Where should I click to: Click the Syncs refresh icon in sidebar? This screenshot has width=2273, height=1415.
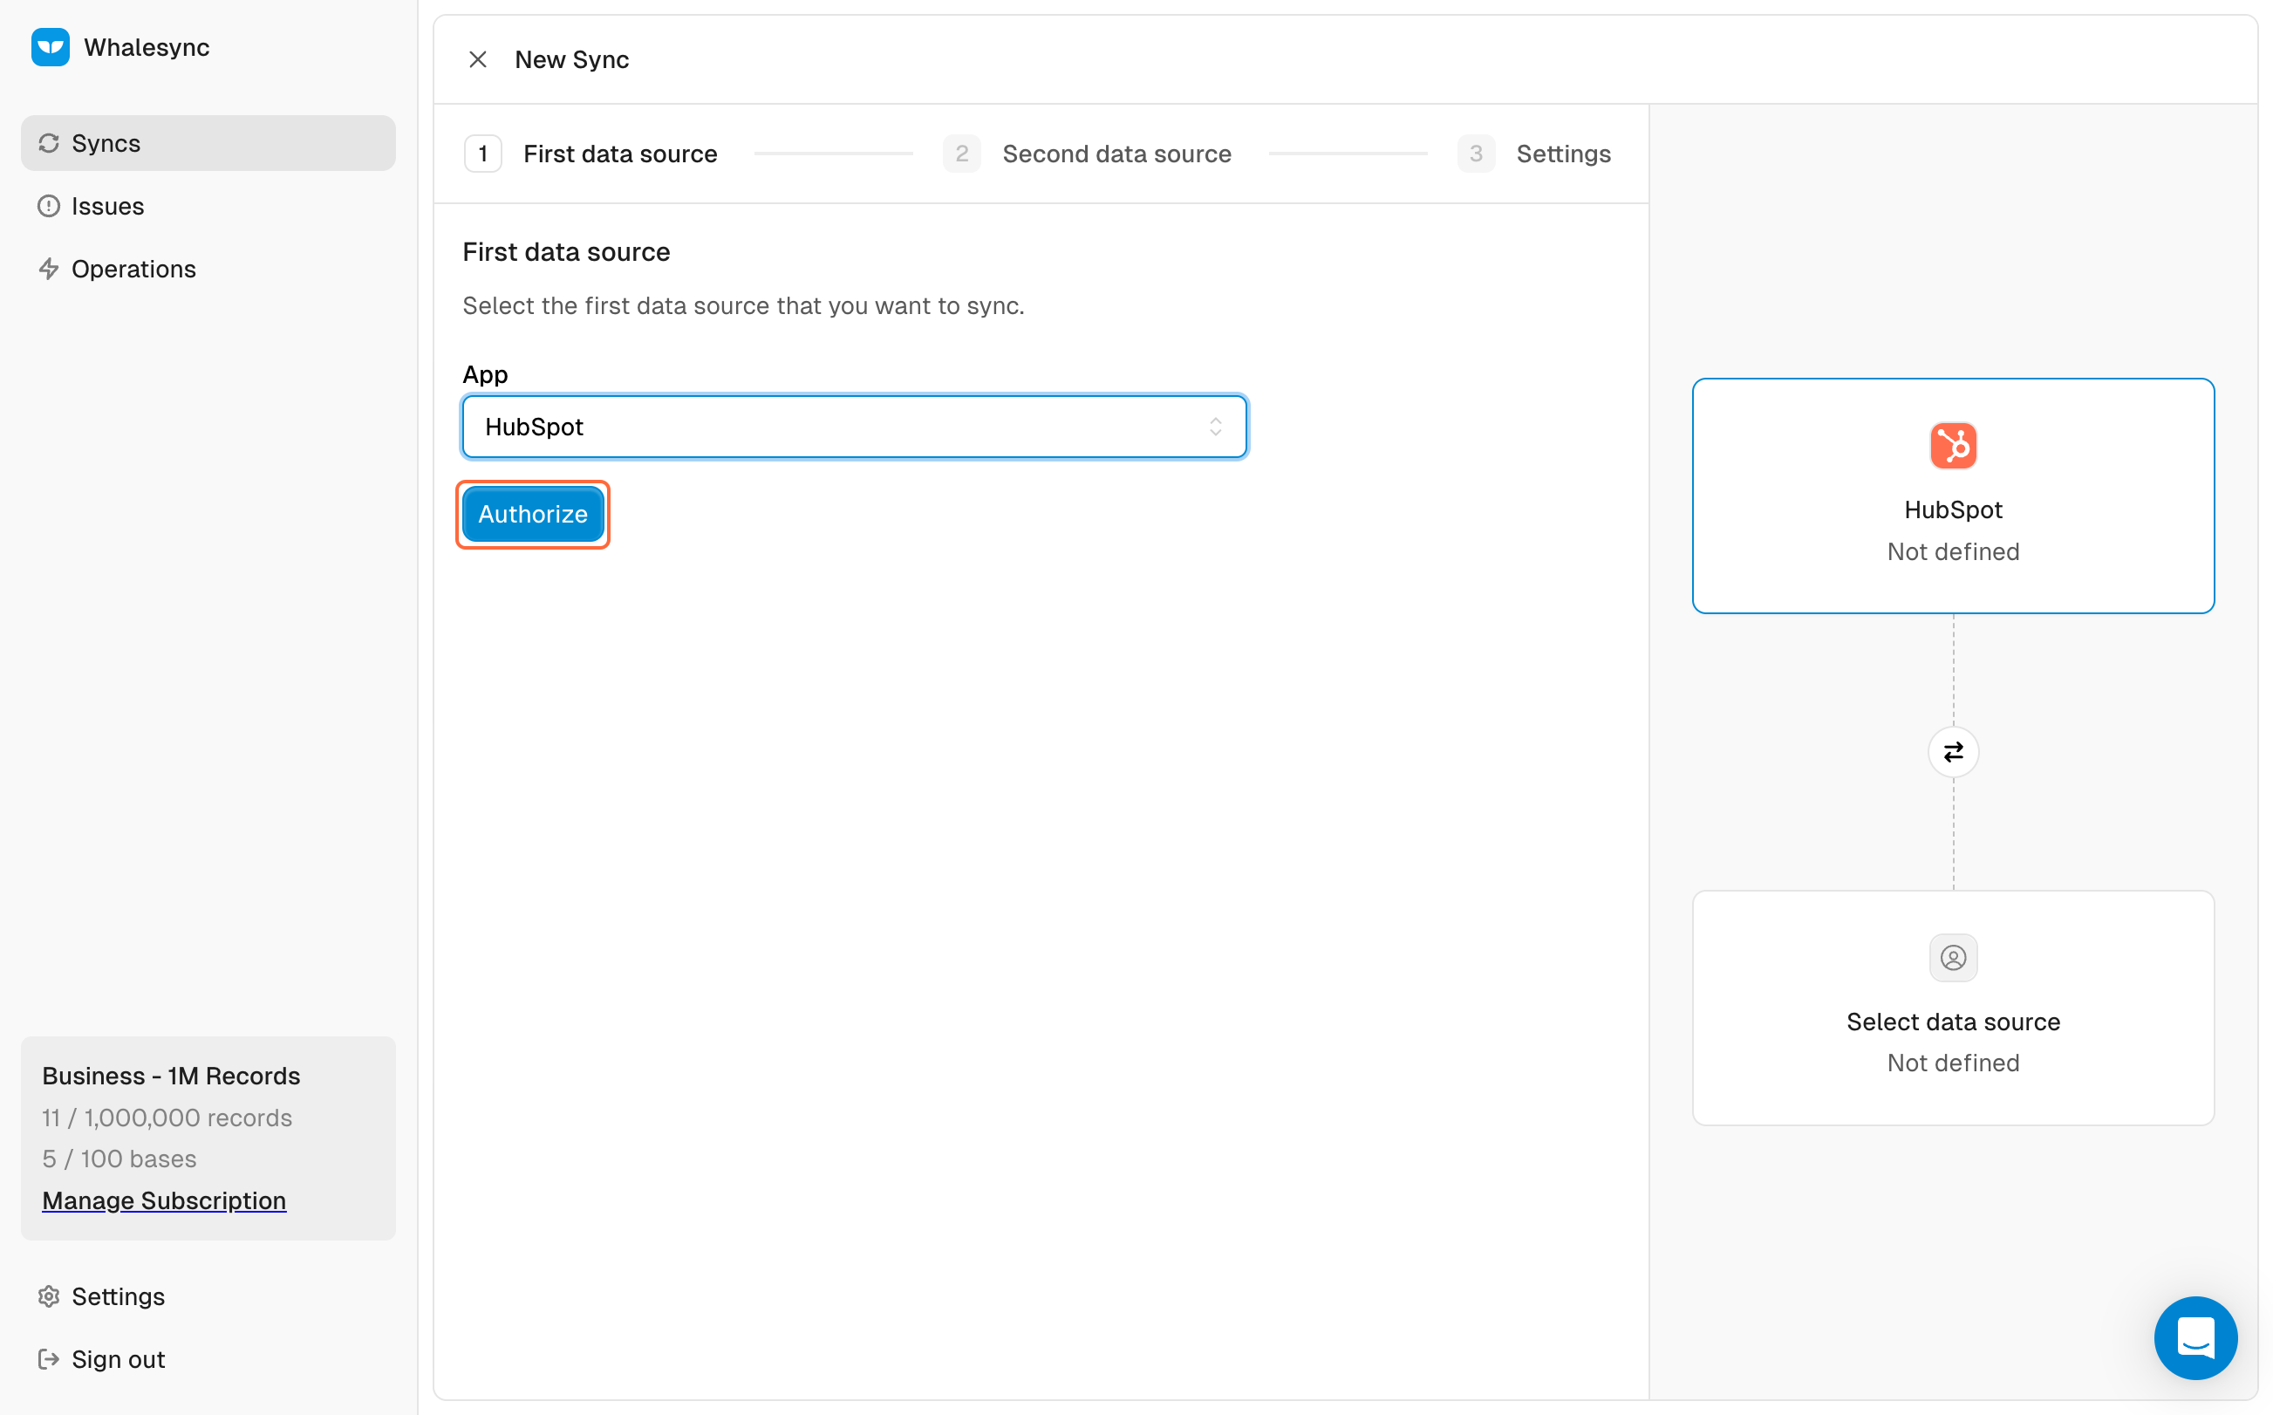click(x=49, y=143)
